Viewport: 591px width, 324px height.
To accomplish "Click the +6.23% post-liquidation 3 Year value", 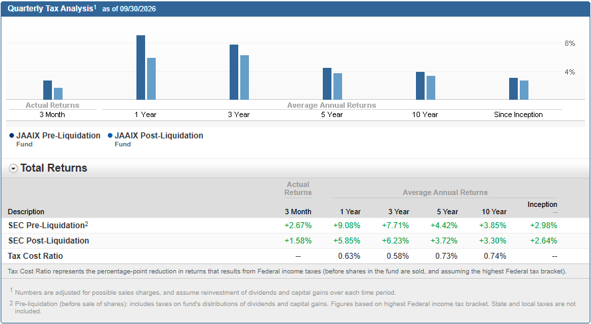I will coord(395,241).
